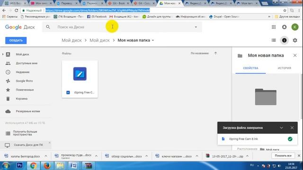Image resolution: width=303 pixels, height=170 pixels.
Task: Open Доступные мне section
Action: pyautogui.click(x=27, y=63)
